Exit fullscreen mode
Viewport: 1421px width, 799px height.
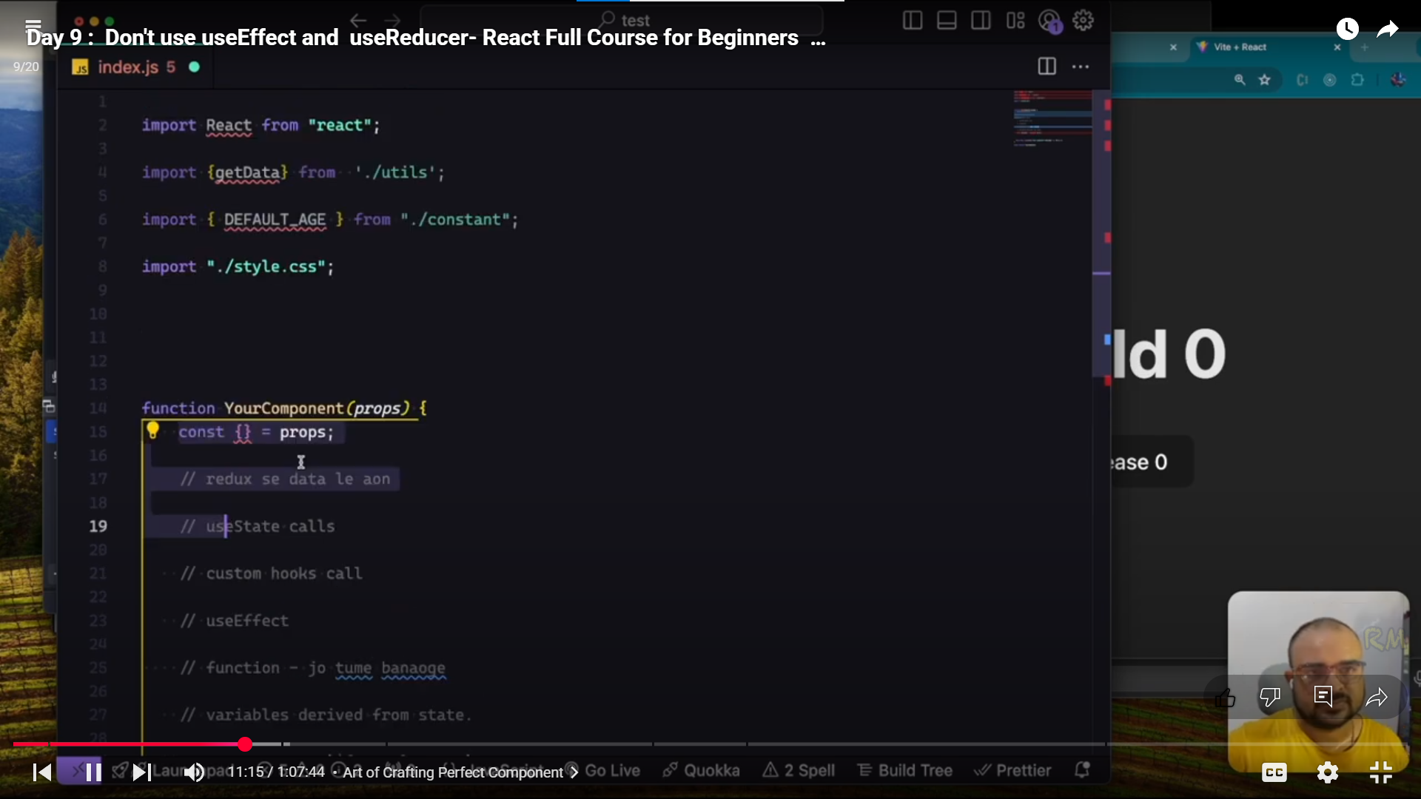click(x=1380, y=772)
